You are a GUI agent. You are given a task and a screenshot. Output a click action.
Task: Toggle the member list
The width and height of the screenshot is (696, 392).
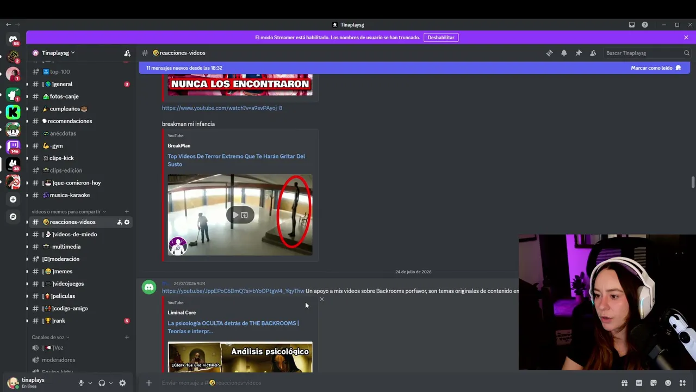(593, 53)
